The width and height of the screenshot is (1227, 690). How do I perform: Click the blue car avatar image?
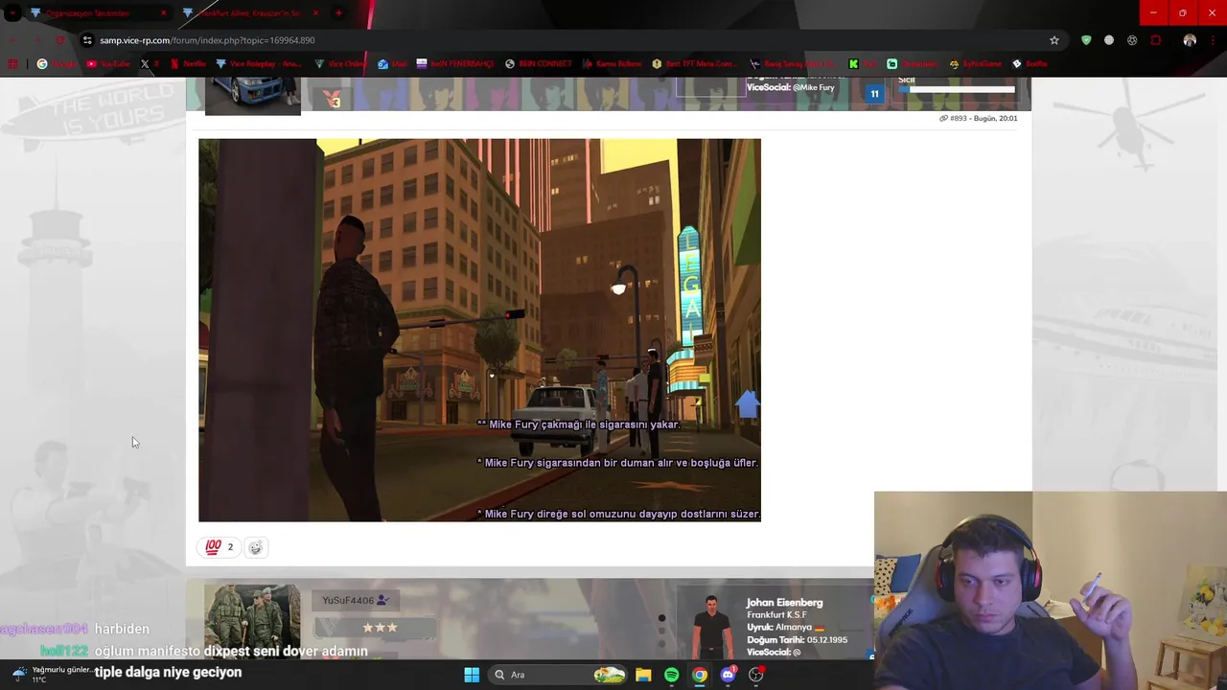tap(253, 96)
